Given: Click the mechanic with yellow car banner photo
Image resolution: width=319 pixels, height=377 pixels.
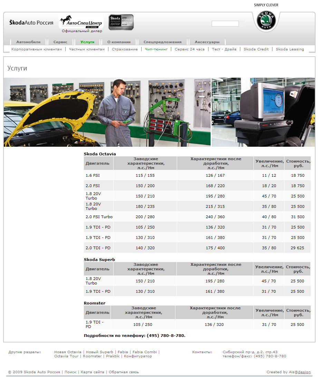Looking at the screenshot, I should point(107,112).
